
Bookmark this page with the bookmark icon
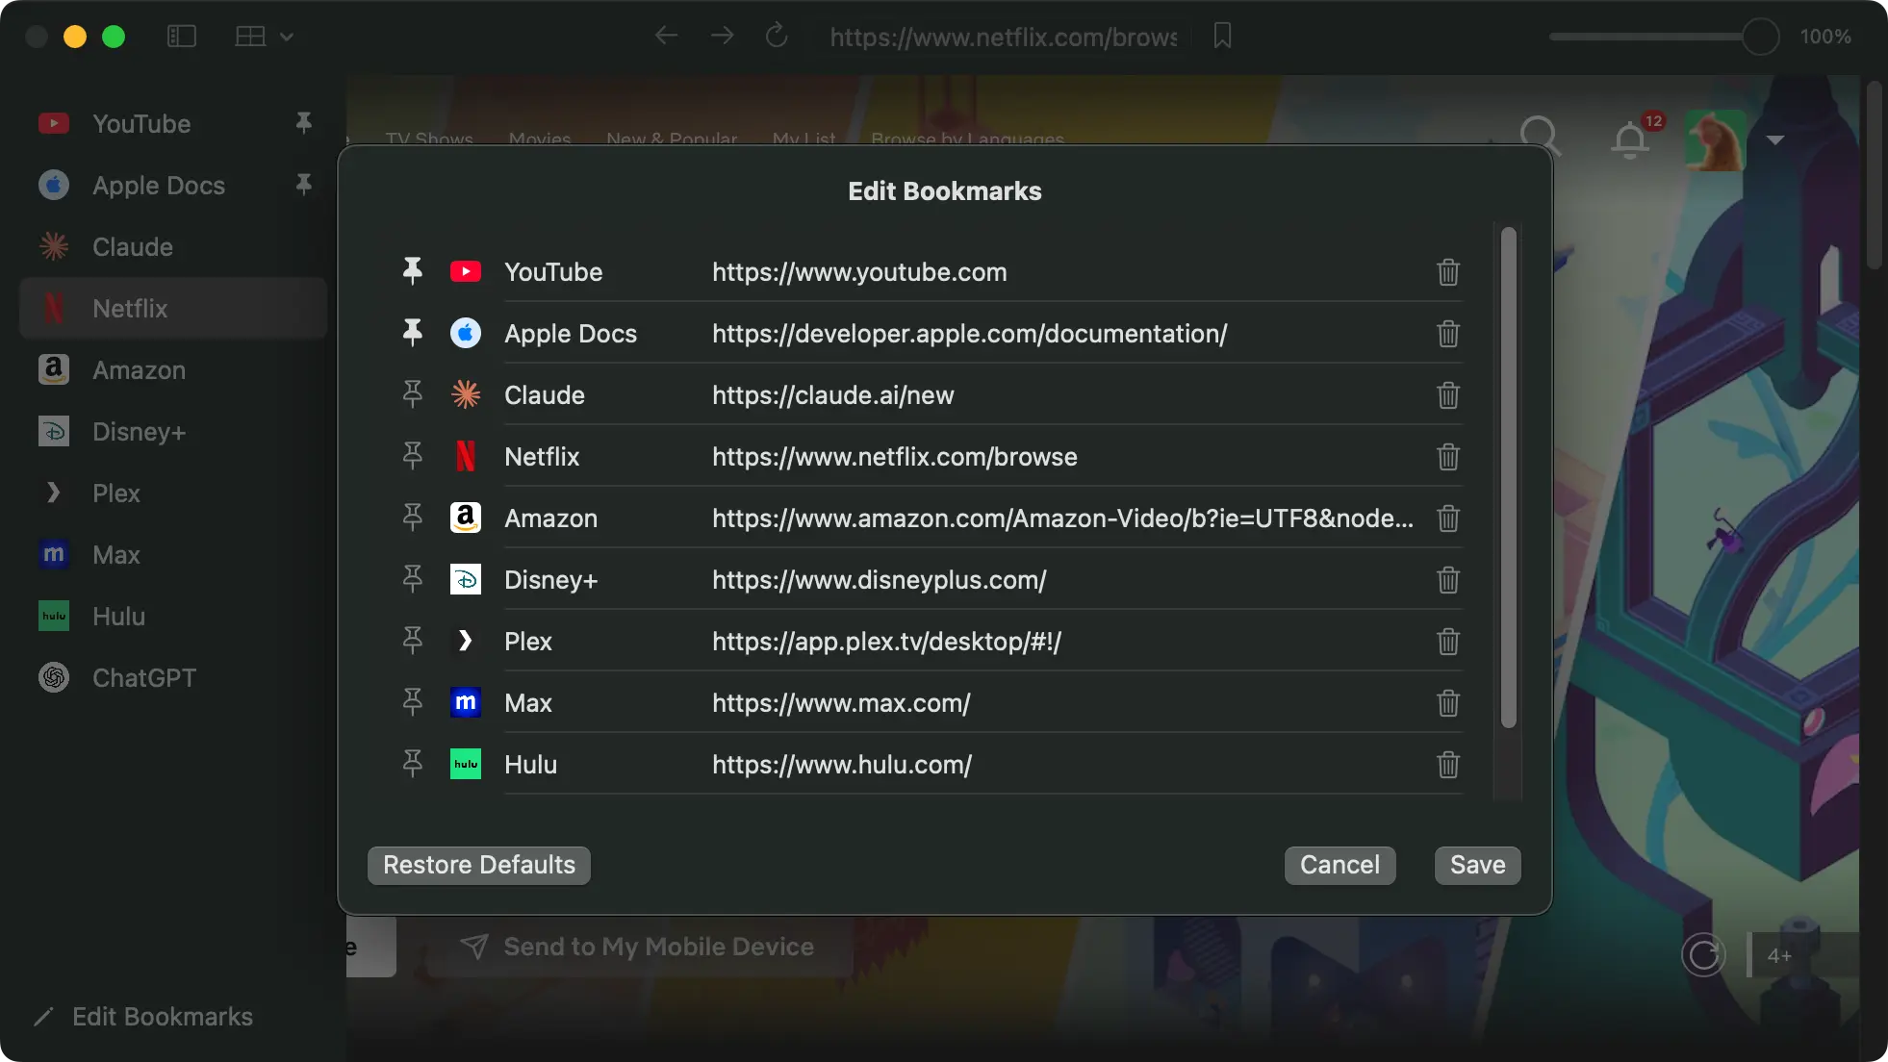1222,37
